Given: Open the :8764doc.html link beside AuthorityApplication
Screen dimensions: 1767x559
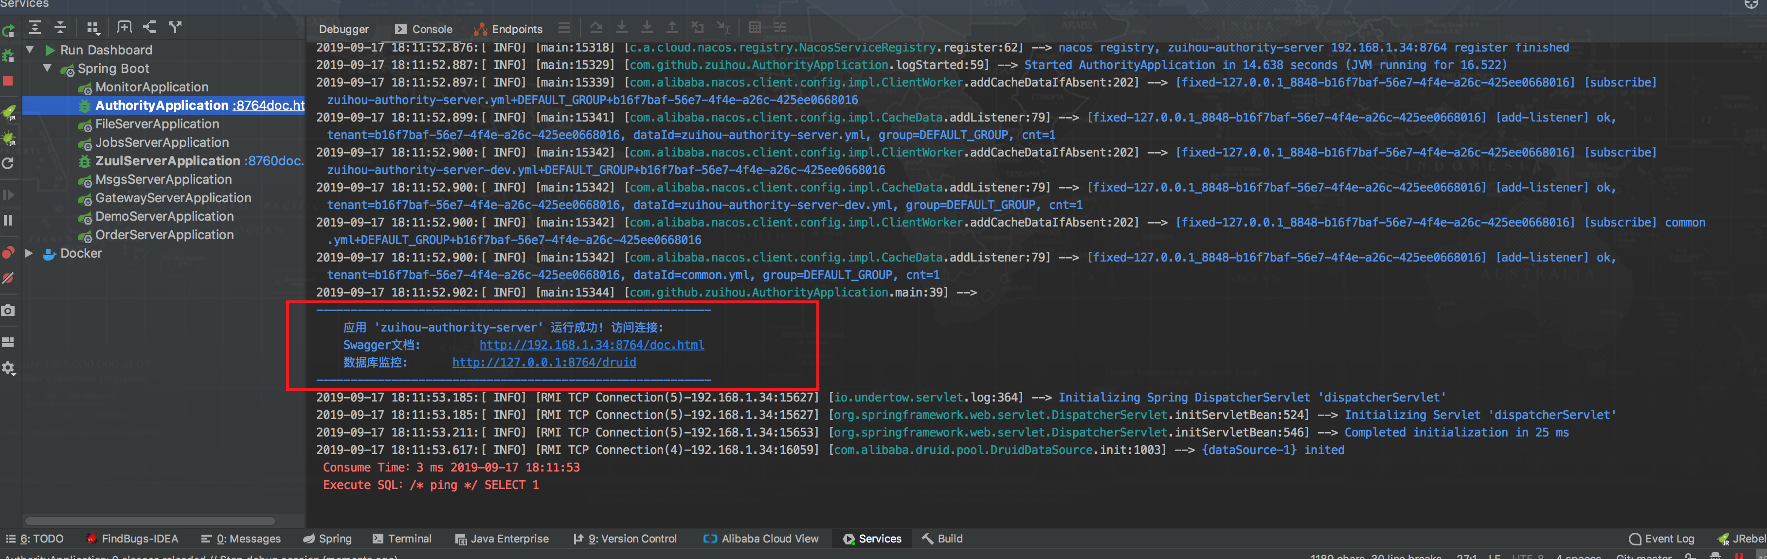Looking at the screenshot, I should [268, 105].
